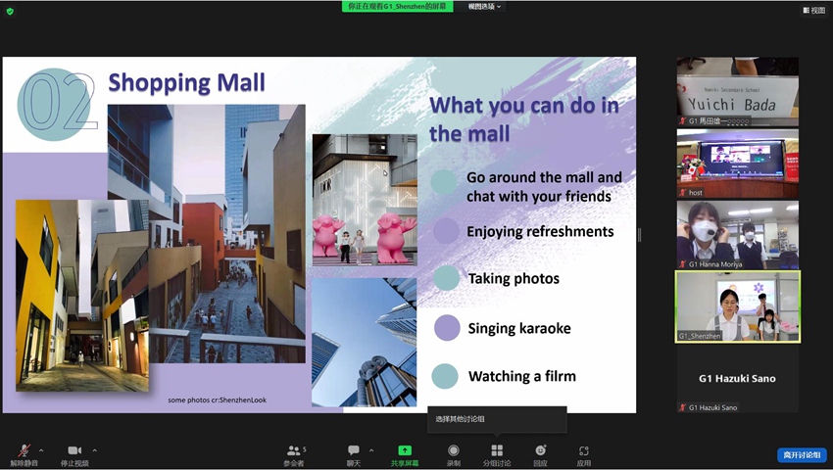Click divider handle between slide and videos
833x470 pixels.
[x=640, y=235]
